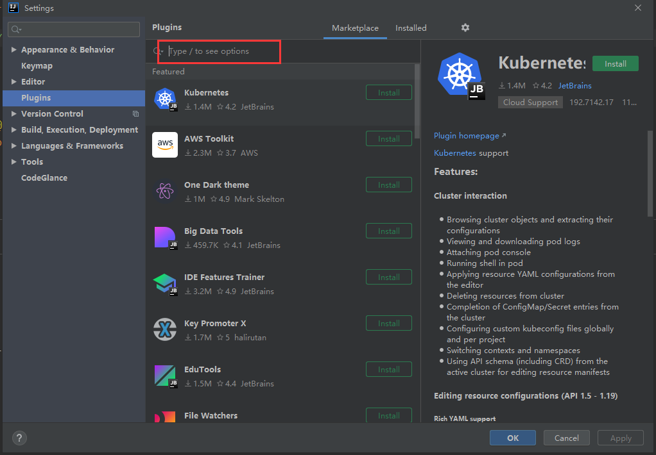
Task: Confirm with the OK button
Action: (512, 438)
